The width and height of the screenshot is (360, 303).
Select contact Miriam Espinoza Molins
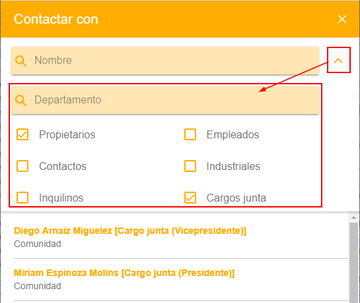click(124, 273)
